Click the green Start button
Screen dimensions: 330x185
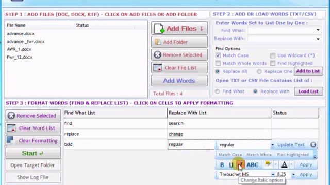click(33, 153)
